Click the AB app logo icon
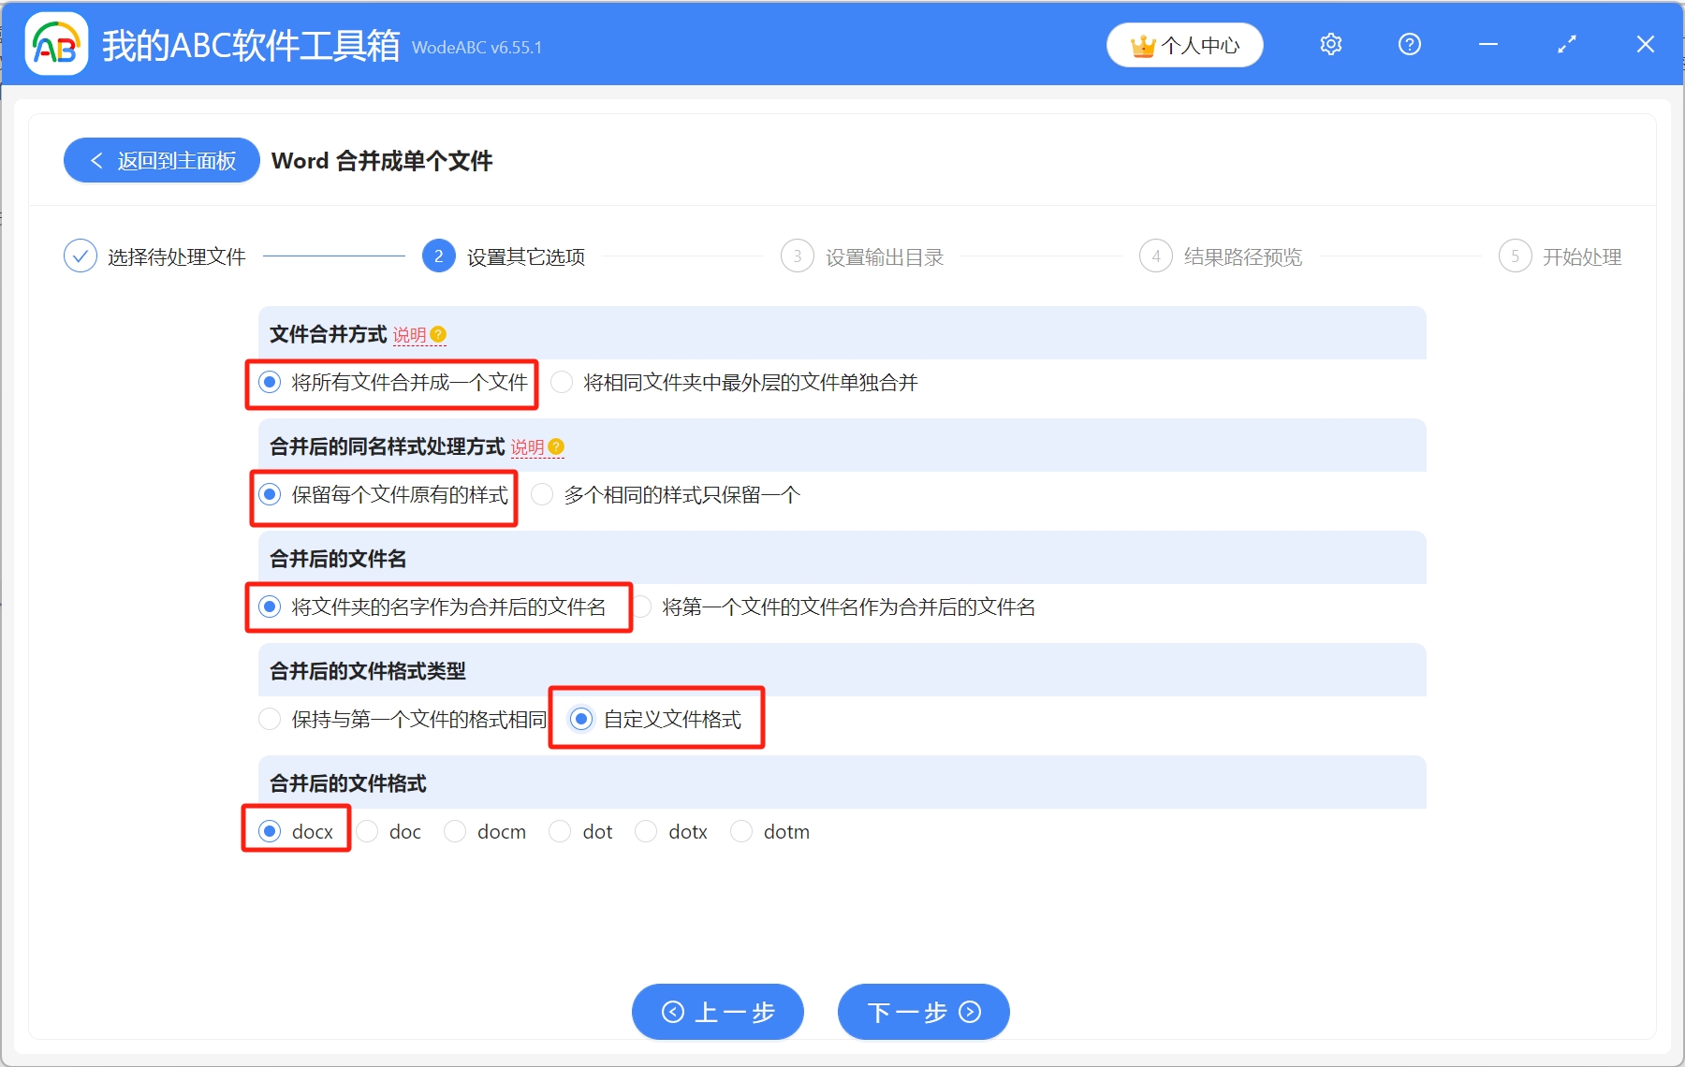Image resolution: width=1685 pixels, height=1067 pixels. (56, 44)
